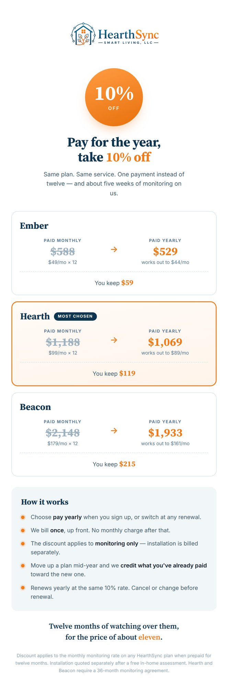The height and width of the screenshot is (688, 228).
Task: Click the HearthSync house logo icon
Action: point(83,34)
